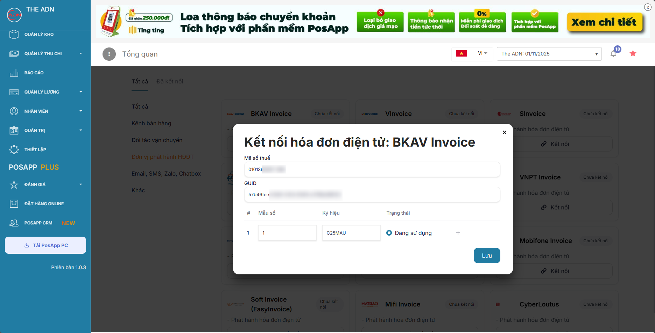Select Email, SMS, Zalo, Chatbox category
The height and width of the screenshot is (333, 655).
166,174
